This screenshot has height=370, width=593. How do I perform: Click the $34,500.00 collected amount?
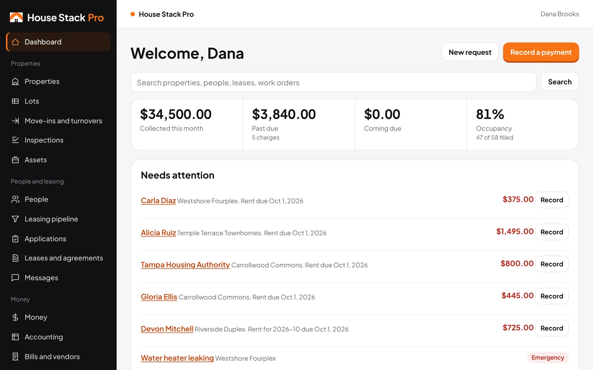tap(176, 114)
